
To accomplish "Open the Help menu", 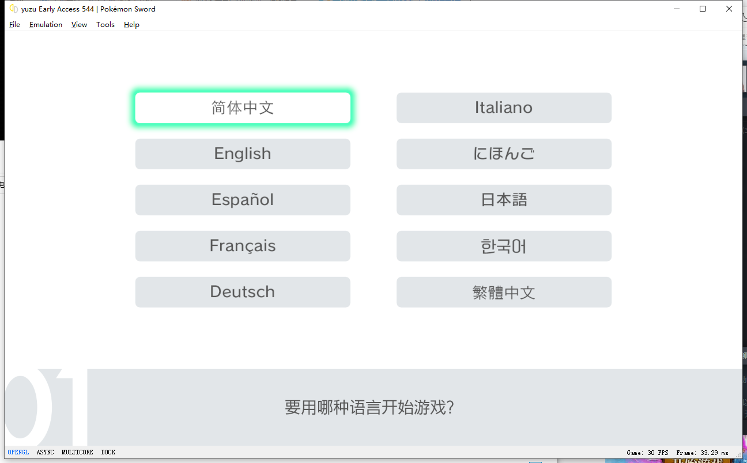I will click(131, 25).
